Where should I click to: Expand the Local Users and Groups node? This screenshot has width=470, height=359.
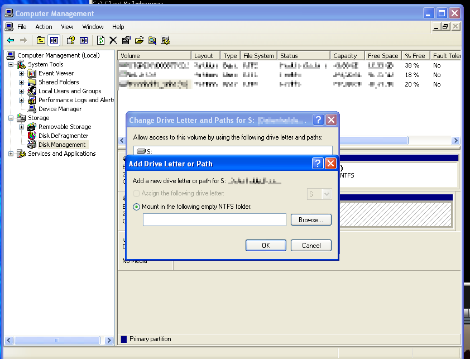click(22, 91)
